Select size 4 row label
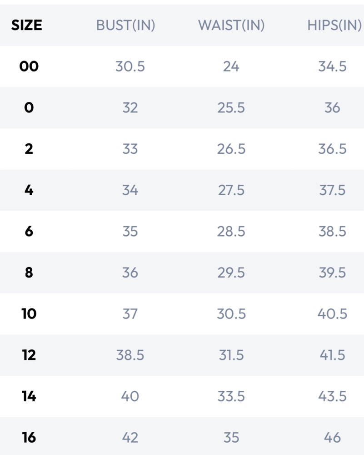364x455 pixels. (29, 190)
